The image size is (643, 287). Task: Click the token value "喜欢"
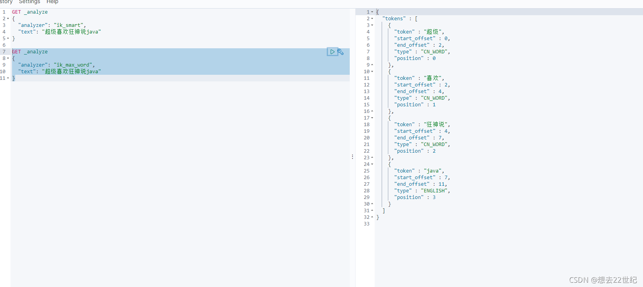point(433,78)
